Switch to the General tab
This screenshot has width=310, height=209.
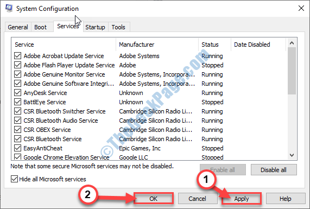pyautogui.click(x=18, y=27)
